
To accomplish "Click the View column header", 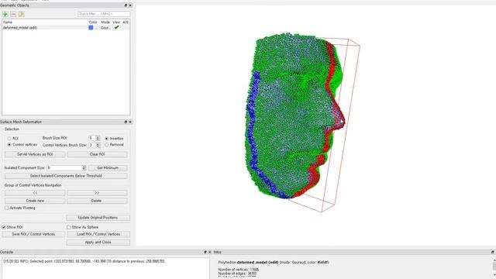I will 116,22.
